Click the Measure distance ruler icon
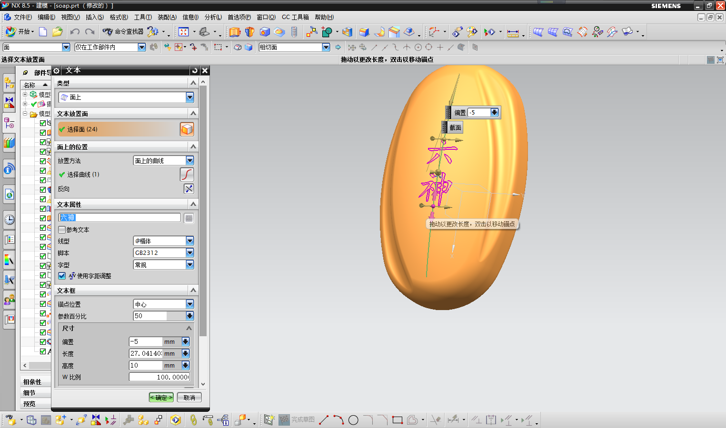This screenshot has width=726, height=428. (x=513, y=32)
